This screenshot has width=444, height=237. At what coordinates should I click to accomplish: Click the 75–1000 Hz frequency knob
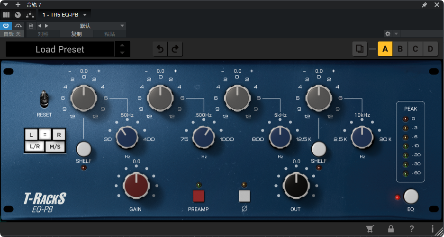pyautogui.click(x=204, y=137)
